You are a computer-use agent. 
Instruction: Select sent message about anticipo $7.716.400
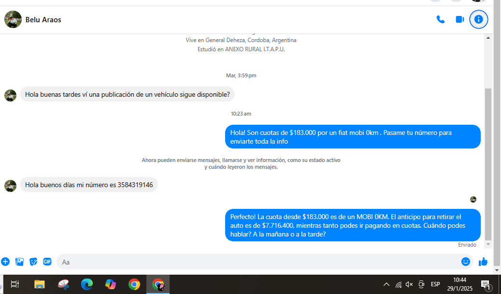click(353, 225)
